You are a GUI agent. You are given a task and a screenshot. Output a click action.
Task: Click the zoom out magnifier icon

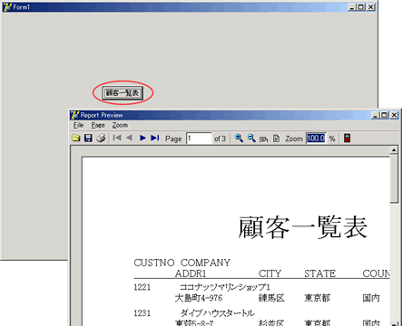(x=251, y=139)
